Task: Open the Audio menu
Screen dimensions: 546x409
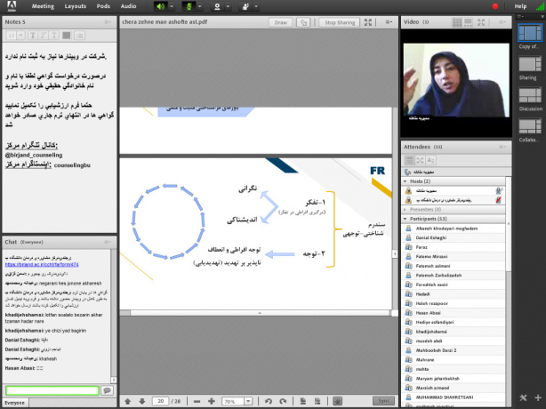Action: point(128,6)
